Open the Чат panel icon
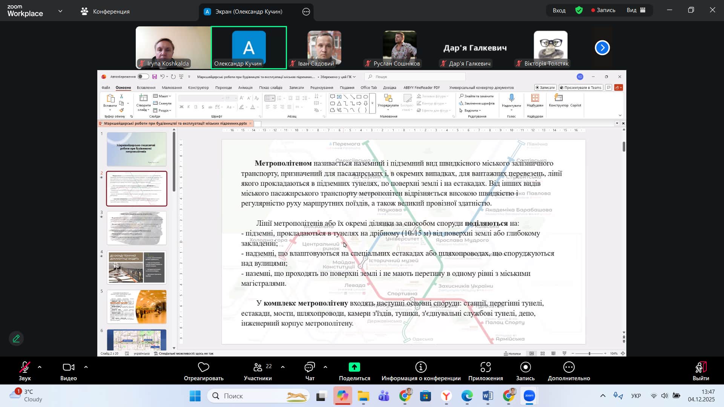Viewport: 724px width, 407px height. click(x=310, y=367)
